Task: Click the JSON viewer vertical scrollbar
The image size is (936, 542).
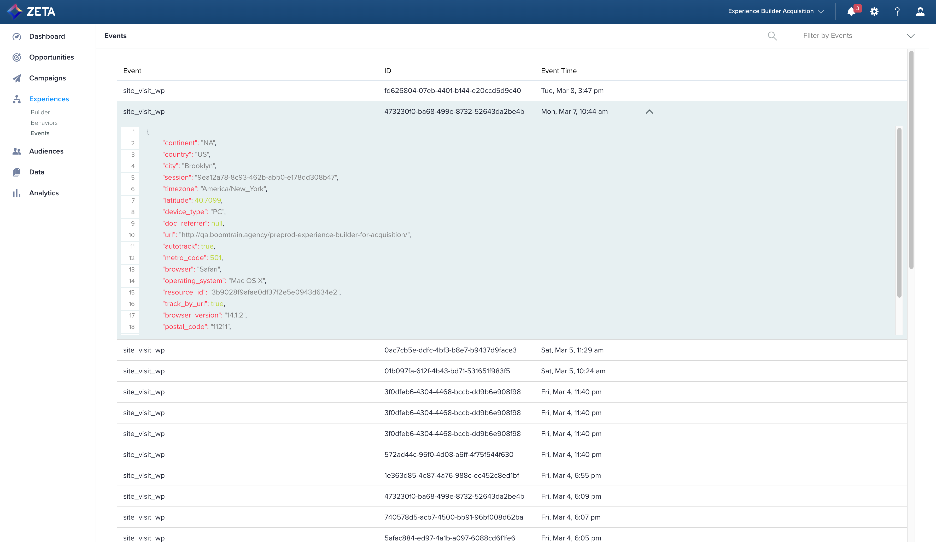Action: pos(899,212)
